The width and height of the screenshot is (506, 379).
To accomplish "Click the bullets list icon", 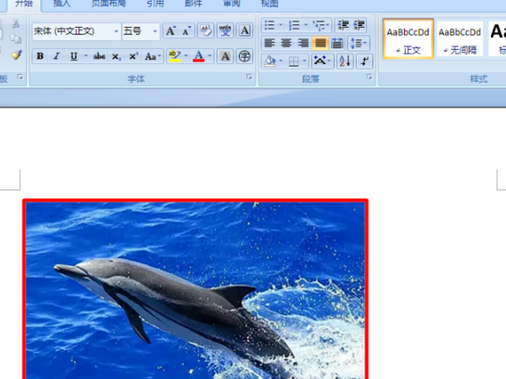I will (270, 24).
